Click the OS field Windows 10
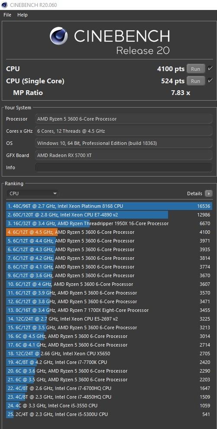The image size is (217, 429). click(123, 143)
